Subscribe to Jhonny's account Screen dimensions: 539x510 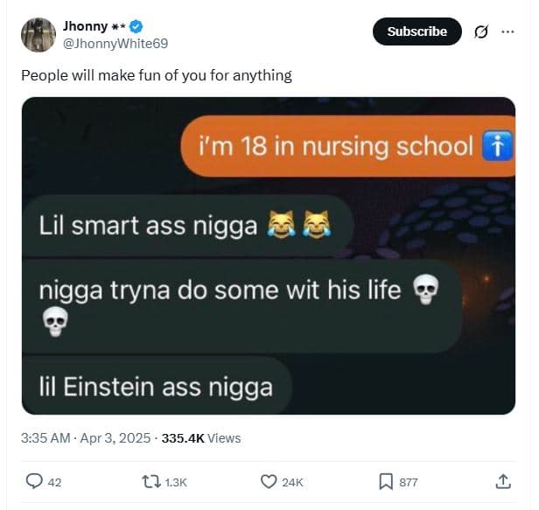click(416, 31)
